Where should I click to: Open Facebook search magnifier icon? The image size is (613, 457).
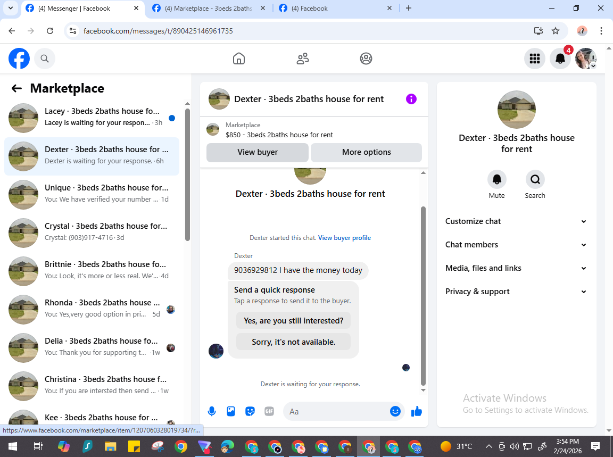(45, 59)
